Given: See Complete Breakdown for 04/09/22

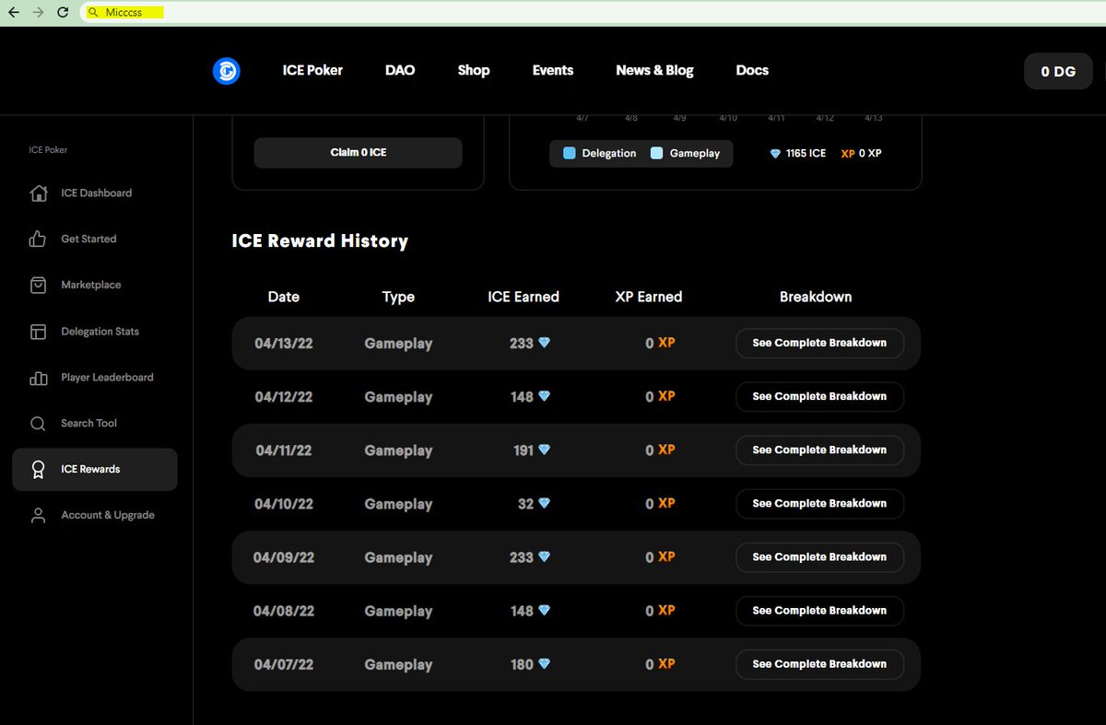Looking at the screenshot, I should coord(819,556).
